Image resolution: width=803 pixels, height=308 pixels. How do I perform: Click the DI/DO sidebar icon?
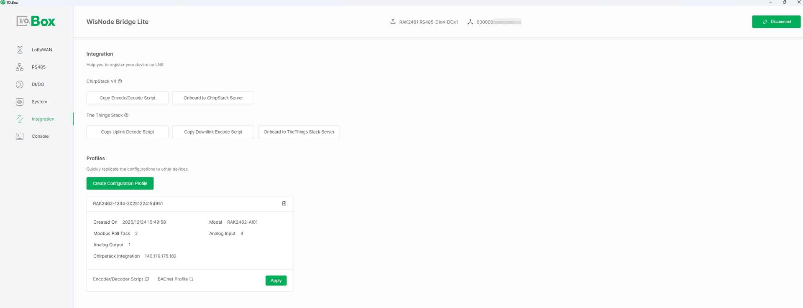point(20,84)
